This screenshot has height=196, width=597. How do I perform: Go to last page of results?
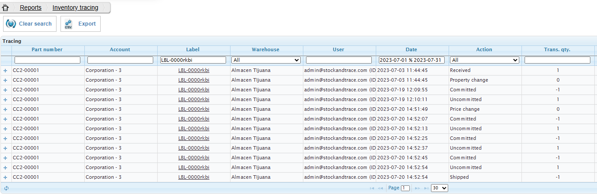pyautogui.click(x=426, y=188)
